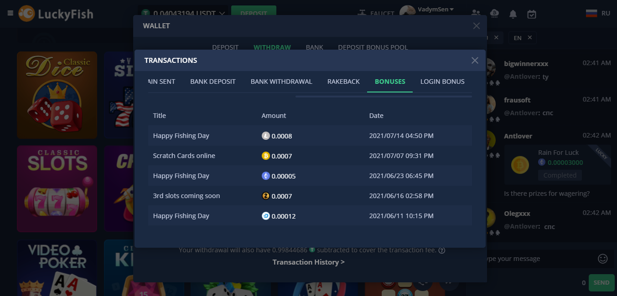
Task: Click the Litecoin icon next to 0.0008
Action: (x=266, y=136)
